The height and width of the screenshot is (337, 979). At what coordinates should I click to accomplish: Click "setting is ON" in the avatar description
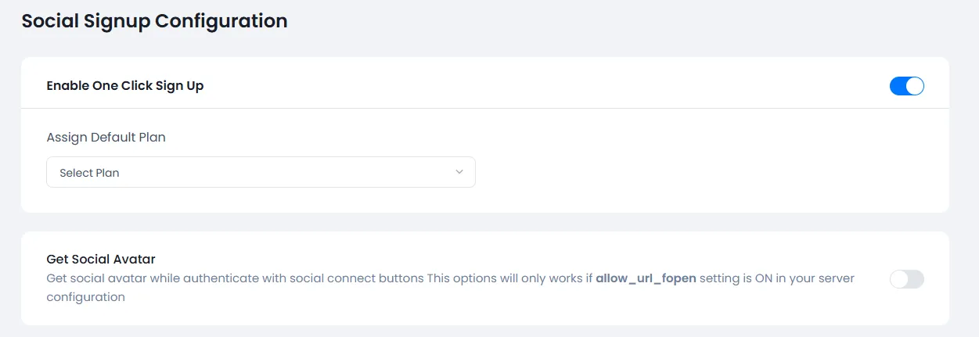tap(736, 278)
